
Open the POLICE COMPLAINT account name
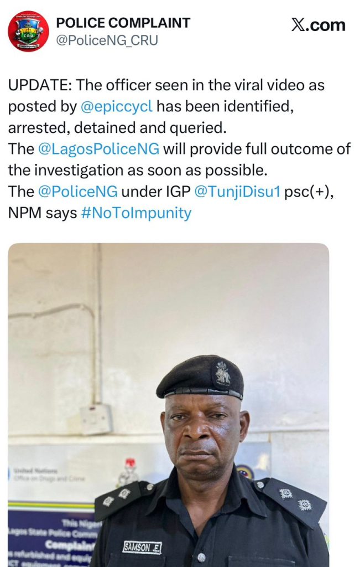click(123, 23)
